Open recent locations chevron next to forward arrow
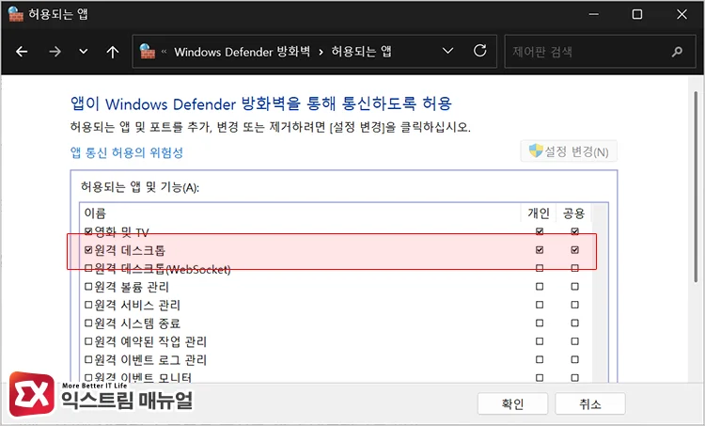This screenshot has height=426, width=705. [83, 52]
